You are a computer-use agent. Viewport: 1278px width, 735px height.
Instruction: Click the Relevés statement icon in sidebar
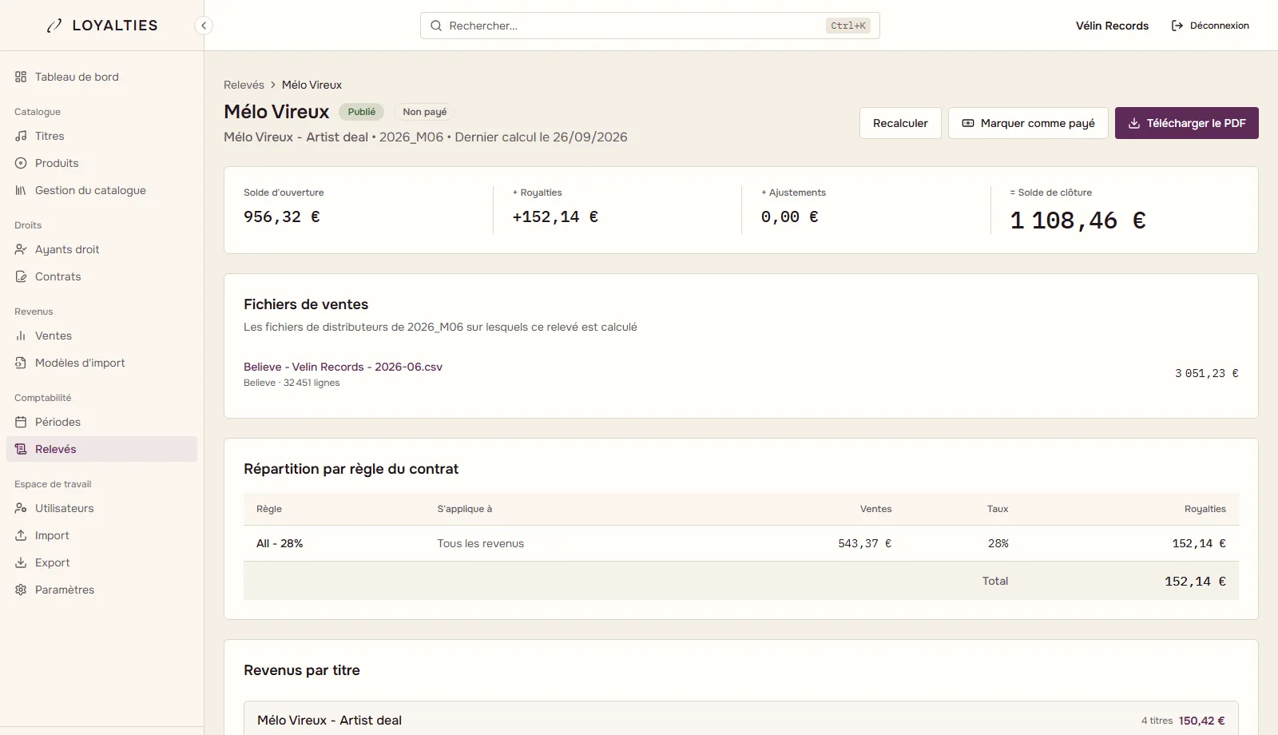point(21,449)
